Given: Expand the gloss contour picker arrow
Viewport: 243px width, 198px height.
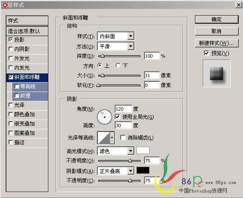Looking at the screenshot, I should [x=112, y=138].
